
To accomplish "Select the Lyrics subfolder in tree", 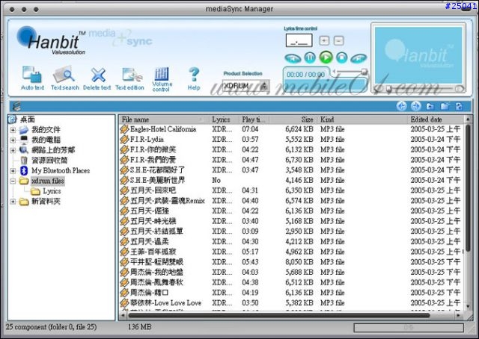I will (x=52, y=191).
